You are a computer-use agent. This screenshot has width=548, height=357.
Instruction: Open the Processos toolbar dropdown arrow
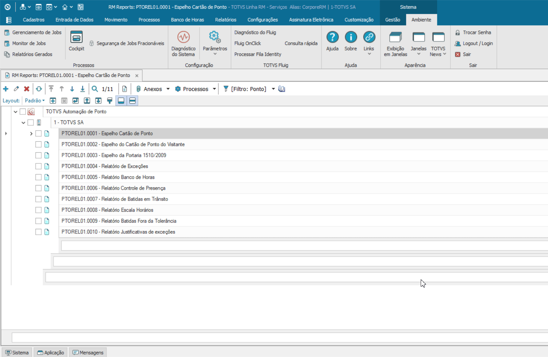tap(214, 89)
